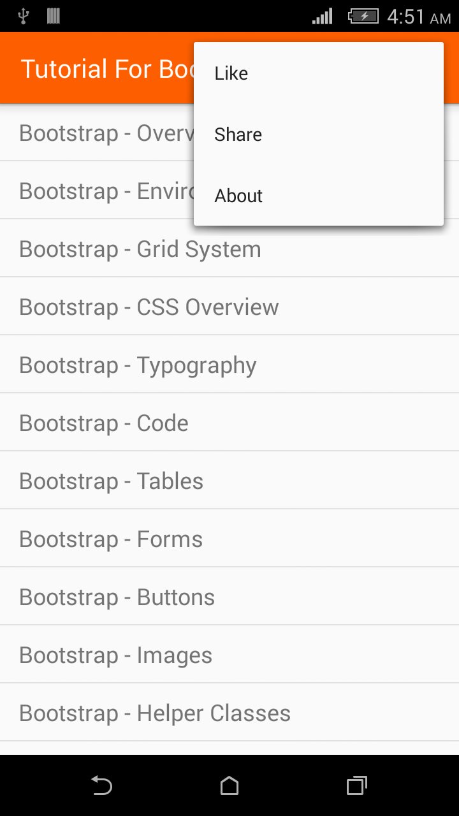Tap the USB connection status icon
The width and height of the screenshot is (459, 816).
click(24, 17)
